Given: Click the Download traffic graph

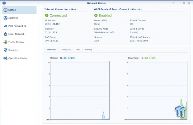Looking at the screenshot, I should click(158, 90).
